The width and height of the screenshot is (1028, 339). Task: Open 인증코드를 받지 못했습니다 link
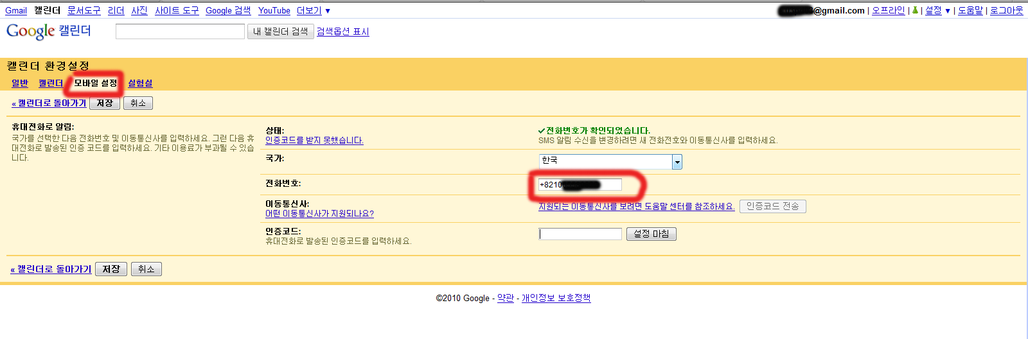tap(314, 141)
